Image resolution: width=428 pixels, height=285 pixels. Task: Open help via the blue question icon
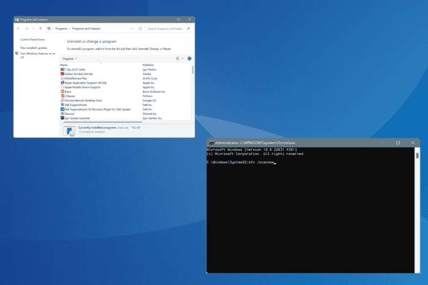click(190, 59)
